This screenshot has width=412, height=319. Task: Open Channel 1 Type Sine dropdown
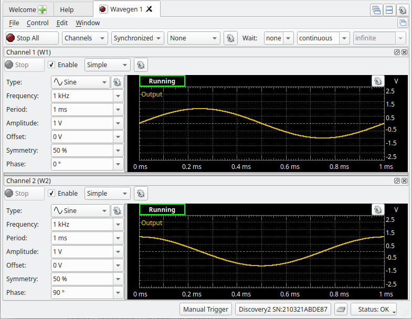(x=80, y=82)
